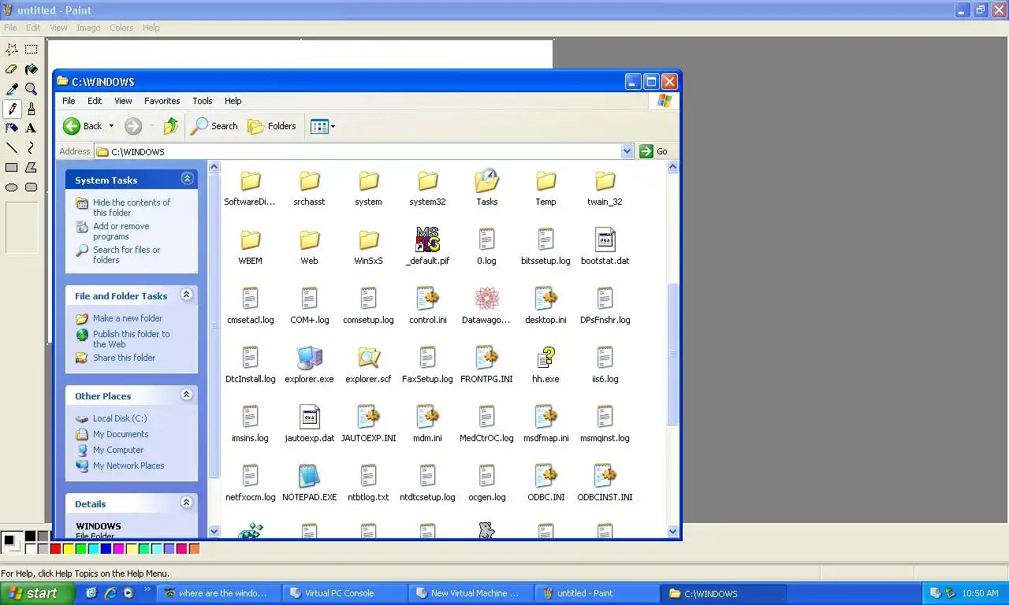Select the _default.pif file
Image resolution: width=1009 pixels, height=605 pixels.
[427, 247]
